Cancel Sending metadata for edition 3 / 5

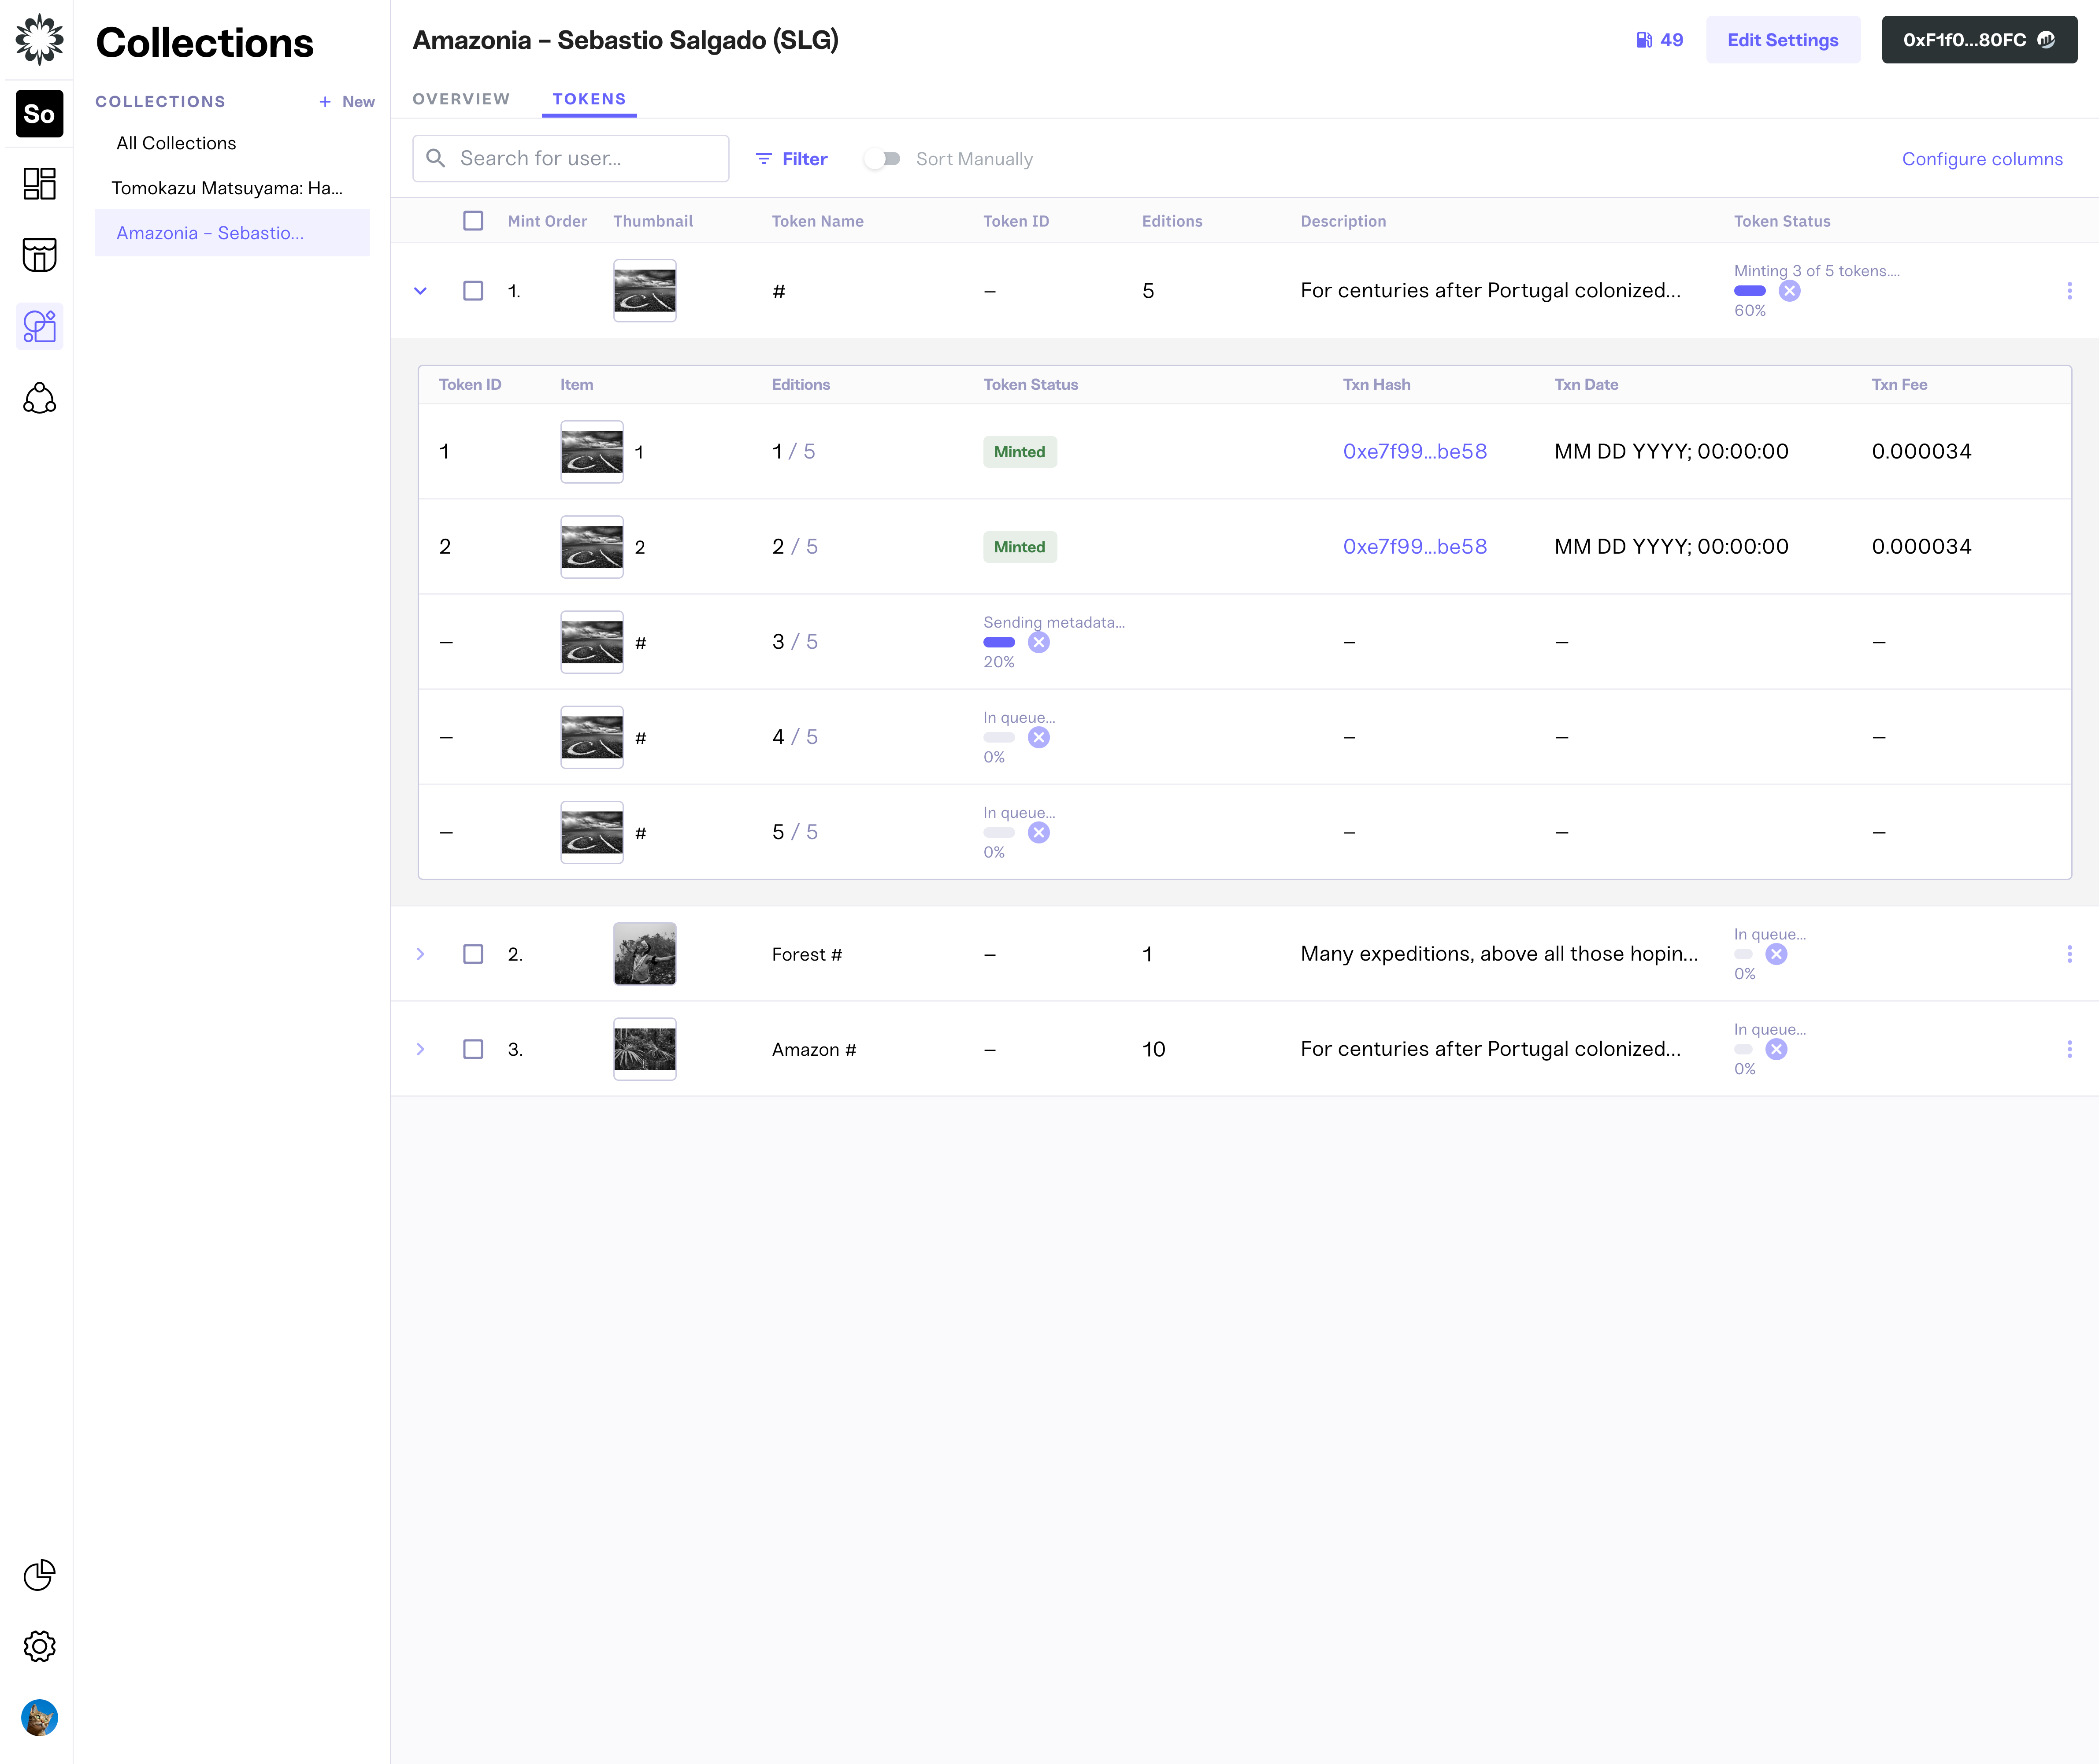pos(1038,643)
